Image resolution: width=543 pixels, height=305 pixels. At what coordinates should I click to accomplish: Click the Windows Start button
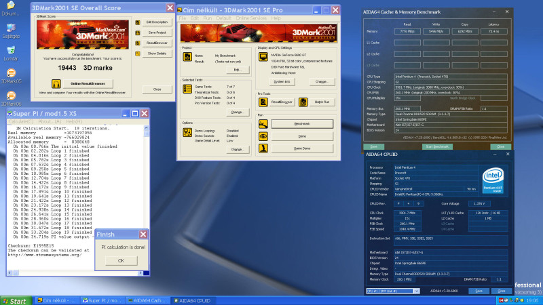pyautogui.click(x=16, y=301)
